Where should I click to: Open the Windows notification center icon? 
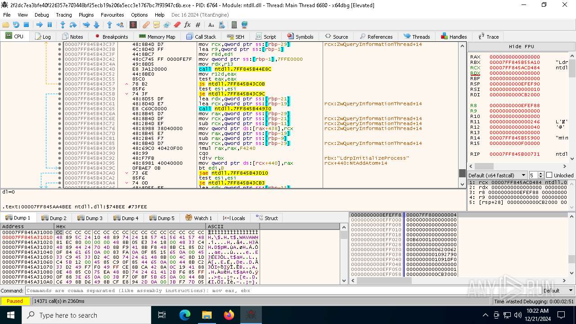(x=561, y=315)
